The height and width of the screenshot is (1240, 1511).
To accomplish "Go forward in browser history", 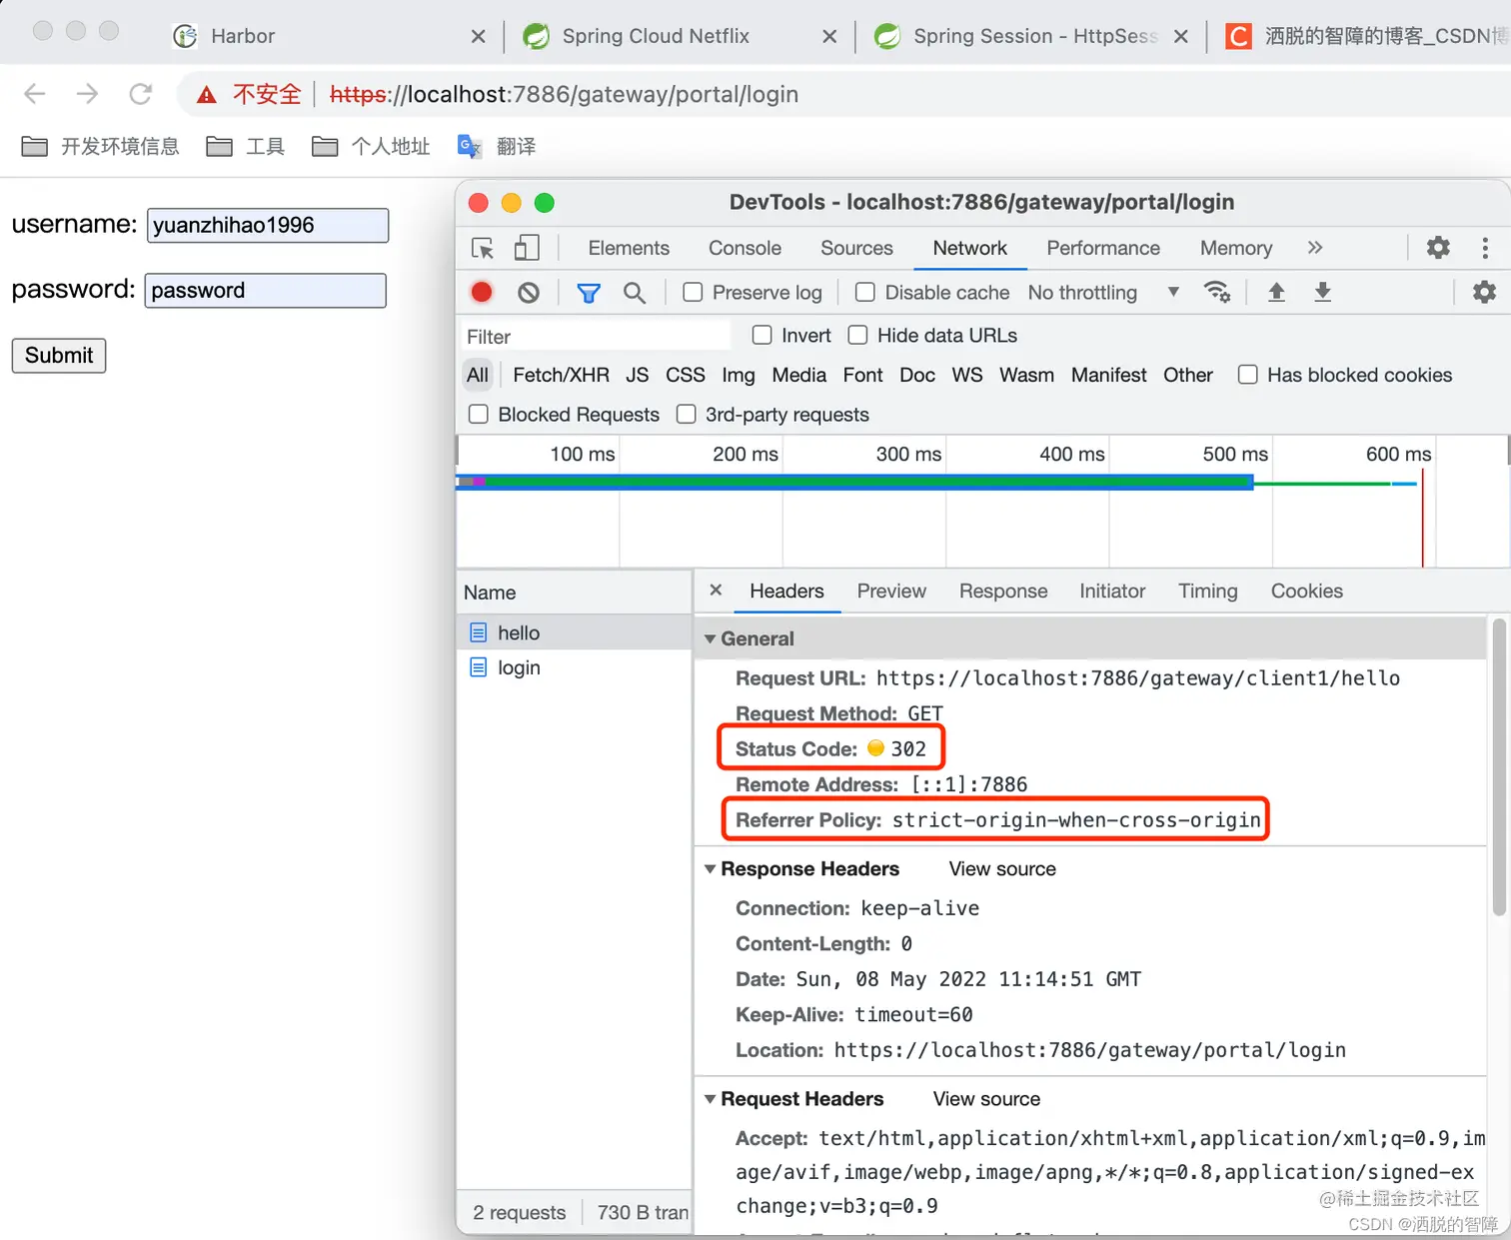I will (88, 94).
